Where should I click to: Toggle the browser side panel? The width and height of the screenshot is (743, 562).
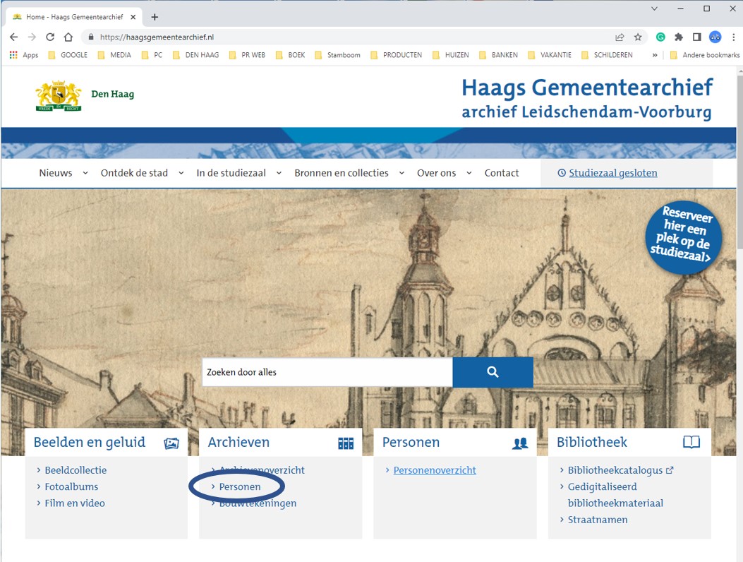point(696,37)
